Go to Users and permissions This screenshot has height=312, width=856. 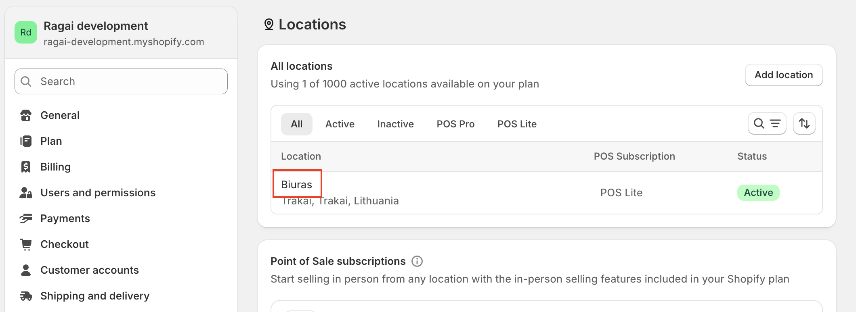coord(98,193)
